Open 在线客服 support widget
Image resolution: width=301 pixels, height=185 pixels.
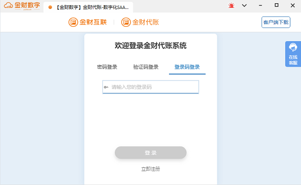pos(293,54)
